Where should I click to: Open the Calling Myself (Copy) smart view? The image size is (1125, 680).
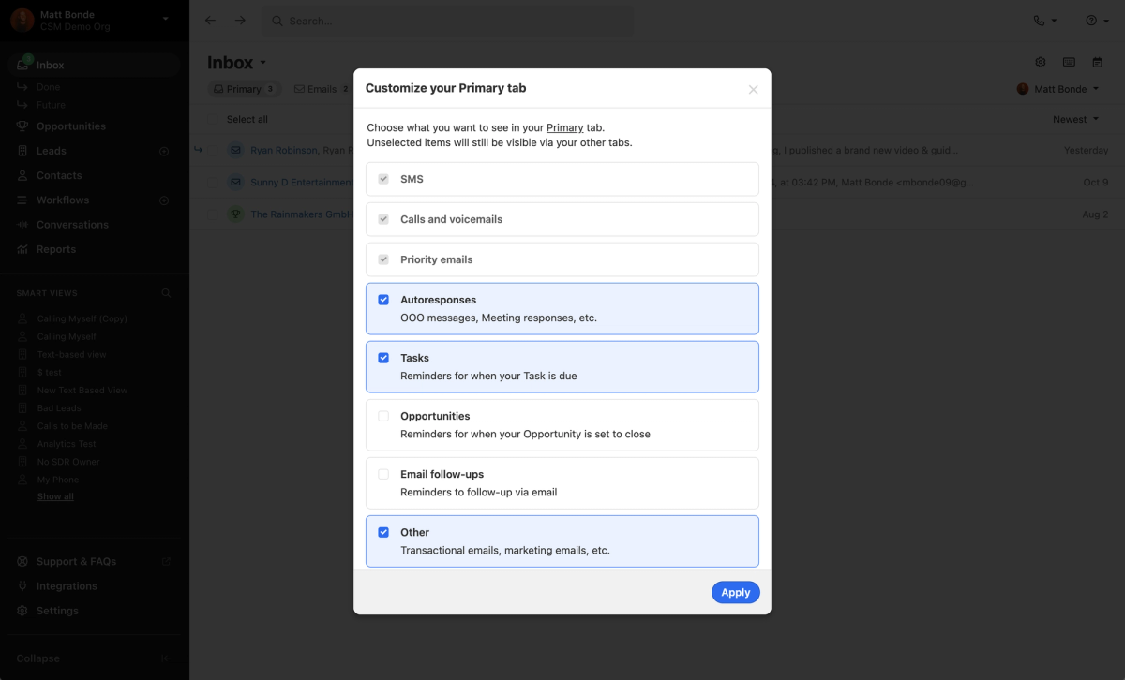pos(82,318)
